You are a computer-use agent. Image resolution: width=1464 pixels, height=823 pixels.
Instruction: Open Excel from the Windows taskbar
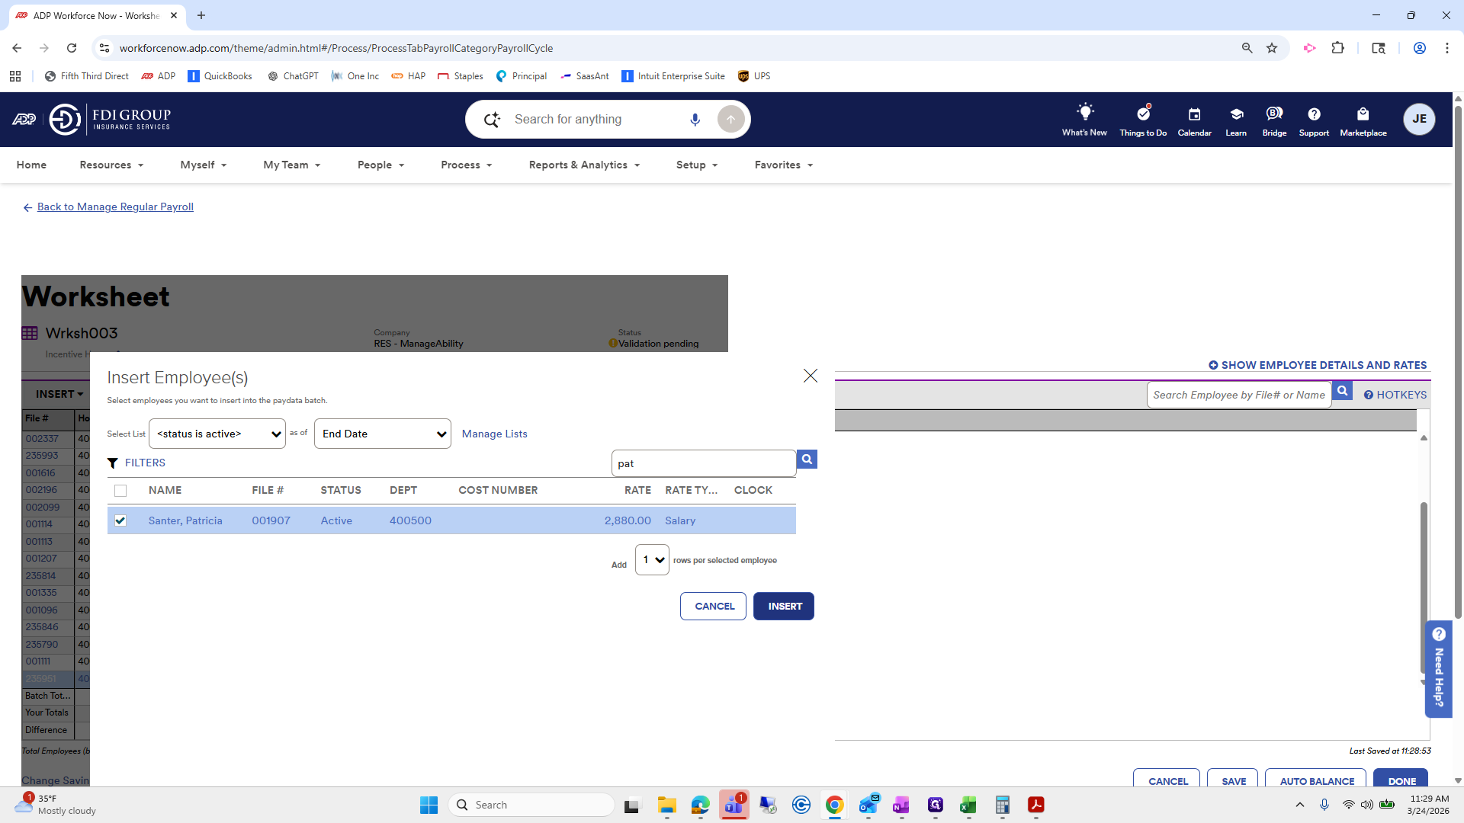(x=968, y=805)
